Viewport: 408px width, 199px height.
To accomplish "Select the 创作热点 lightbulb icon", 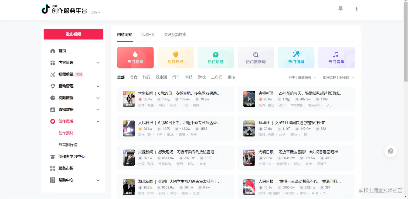I will 175,55.
